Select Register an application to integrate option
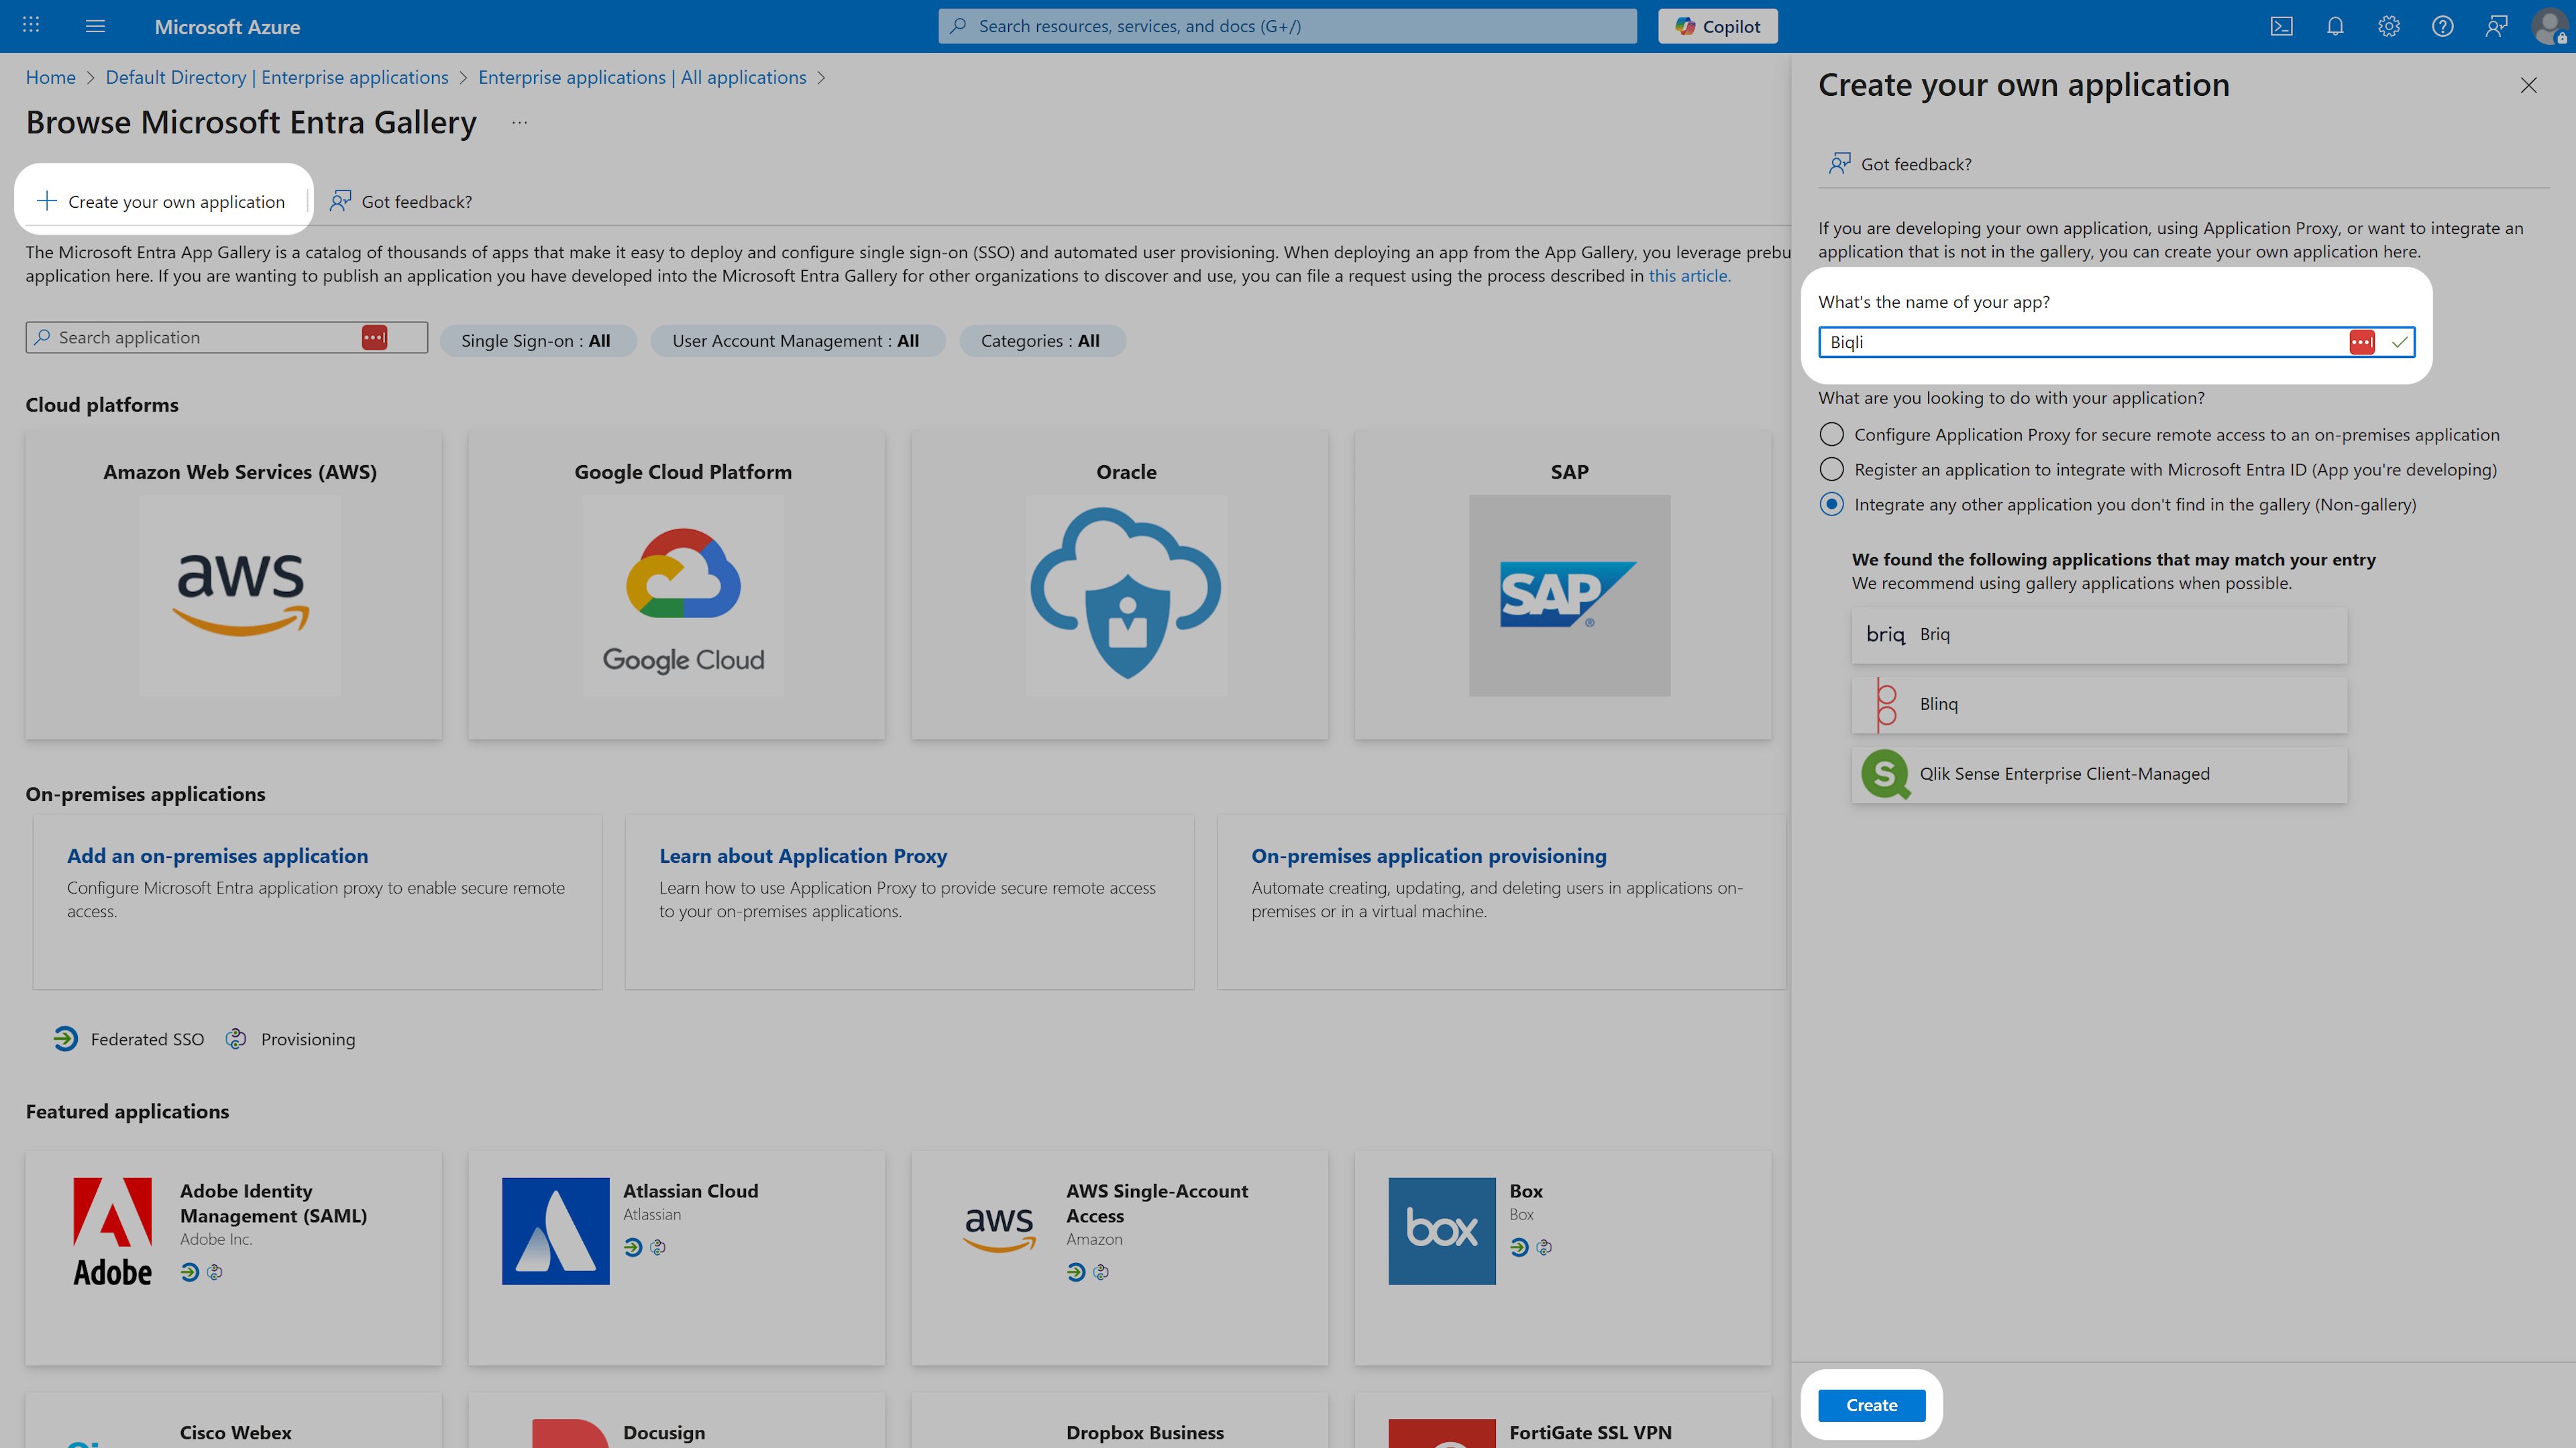 pyautogui.click(x=1831, y=469)
